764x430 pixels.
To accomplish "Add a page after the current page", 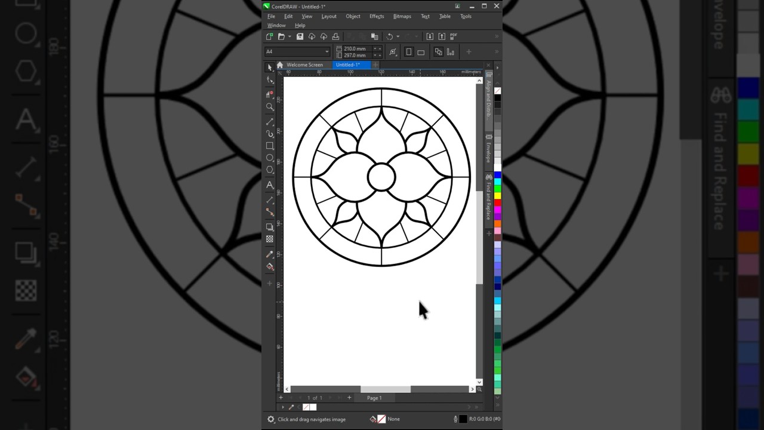I will coord(349,398).
